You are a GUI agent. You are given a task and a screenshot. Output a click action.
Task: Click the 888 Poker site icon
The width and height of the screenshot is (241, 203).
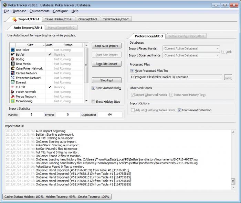click(x=13, y=50)
